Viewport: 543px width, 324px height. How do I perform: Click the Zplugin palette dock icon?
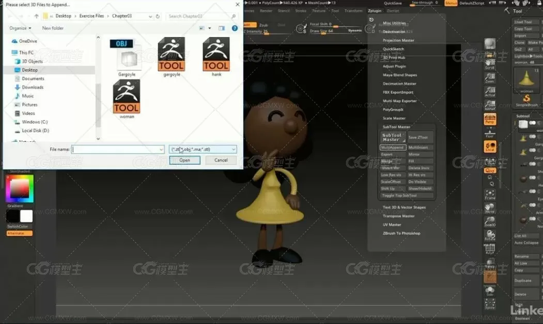pyautogui.click(x=371, y=20)
